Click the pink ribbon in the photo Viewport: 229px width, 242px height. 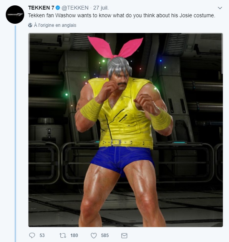[115, 47]
